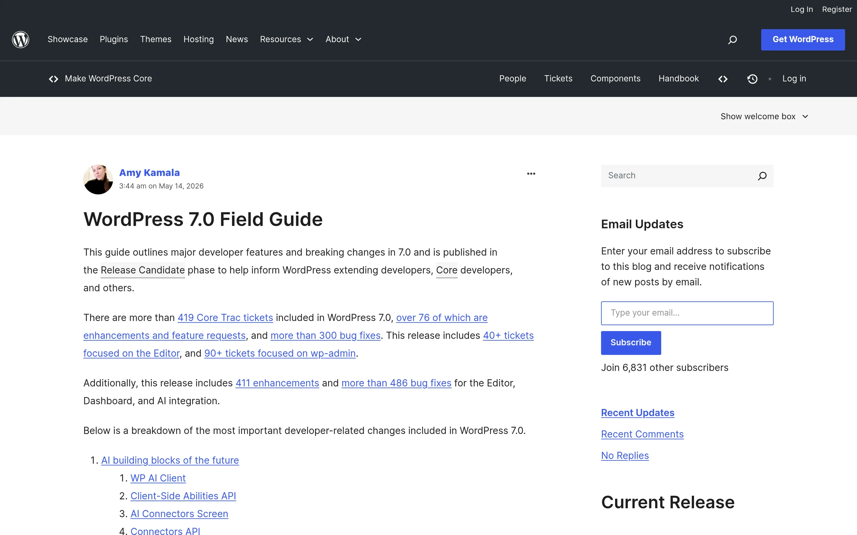857x535 pixels.
Task: Jump to Connectors API section
Action: click(165, 531)
